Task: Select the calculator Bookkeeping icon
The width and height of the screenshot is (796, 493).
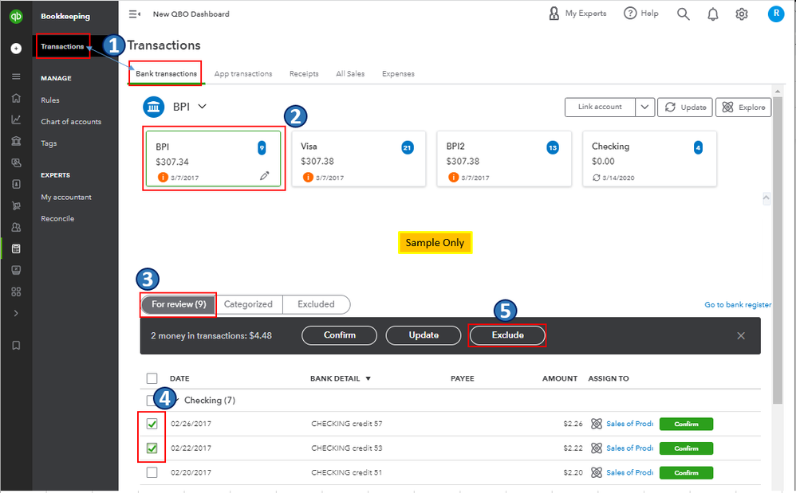Action: pos(16,248)
